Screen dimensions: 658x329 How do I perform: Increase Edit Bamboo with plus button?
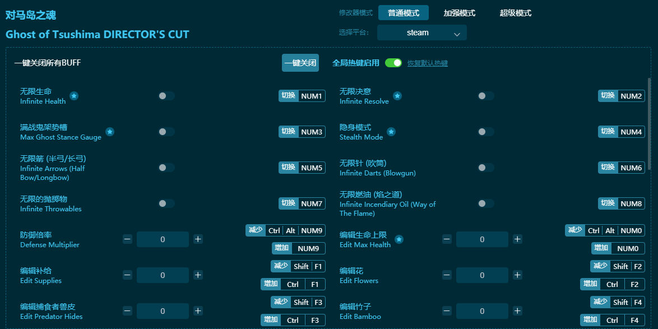(x=517, y=311)
